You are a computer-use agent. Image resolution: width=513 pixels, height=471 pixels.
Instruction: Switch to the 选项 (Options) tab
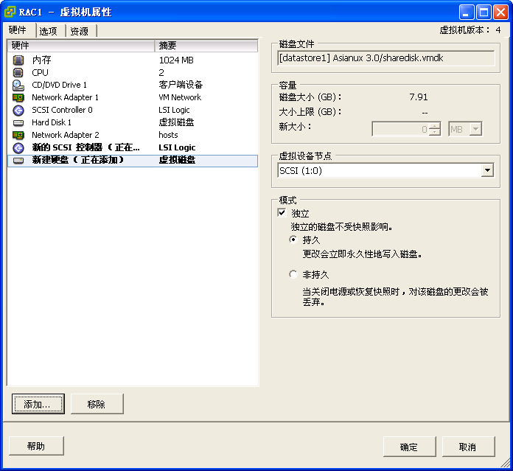click(49, 31)
